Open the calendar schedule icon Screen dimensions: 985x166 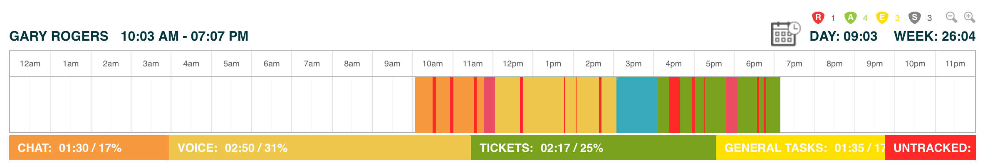pos(785,34)
